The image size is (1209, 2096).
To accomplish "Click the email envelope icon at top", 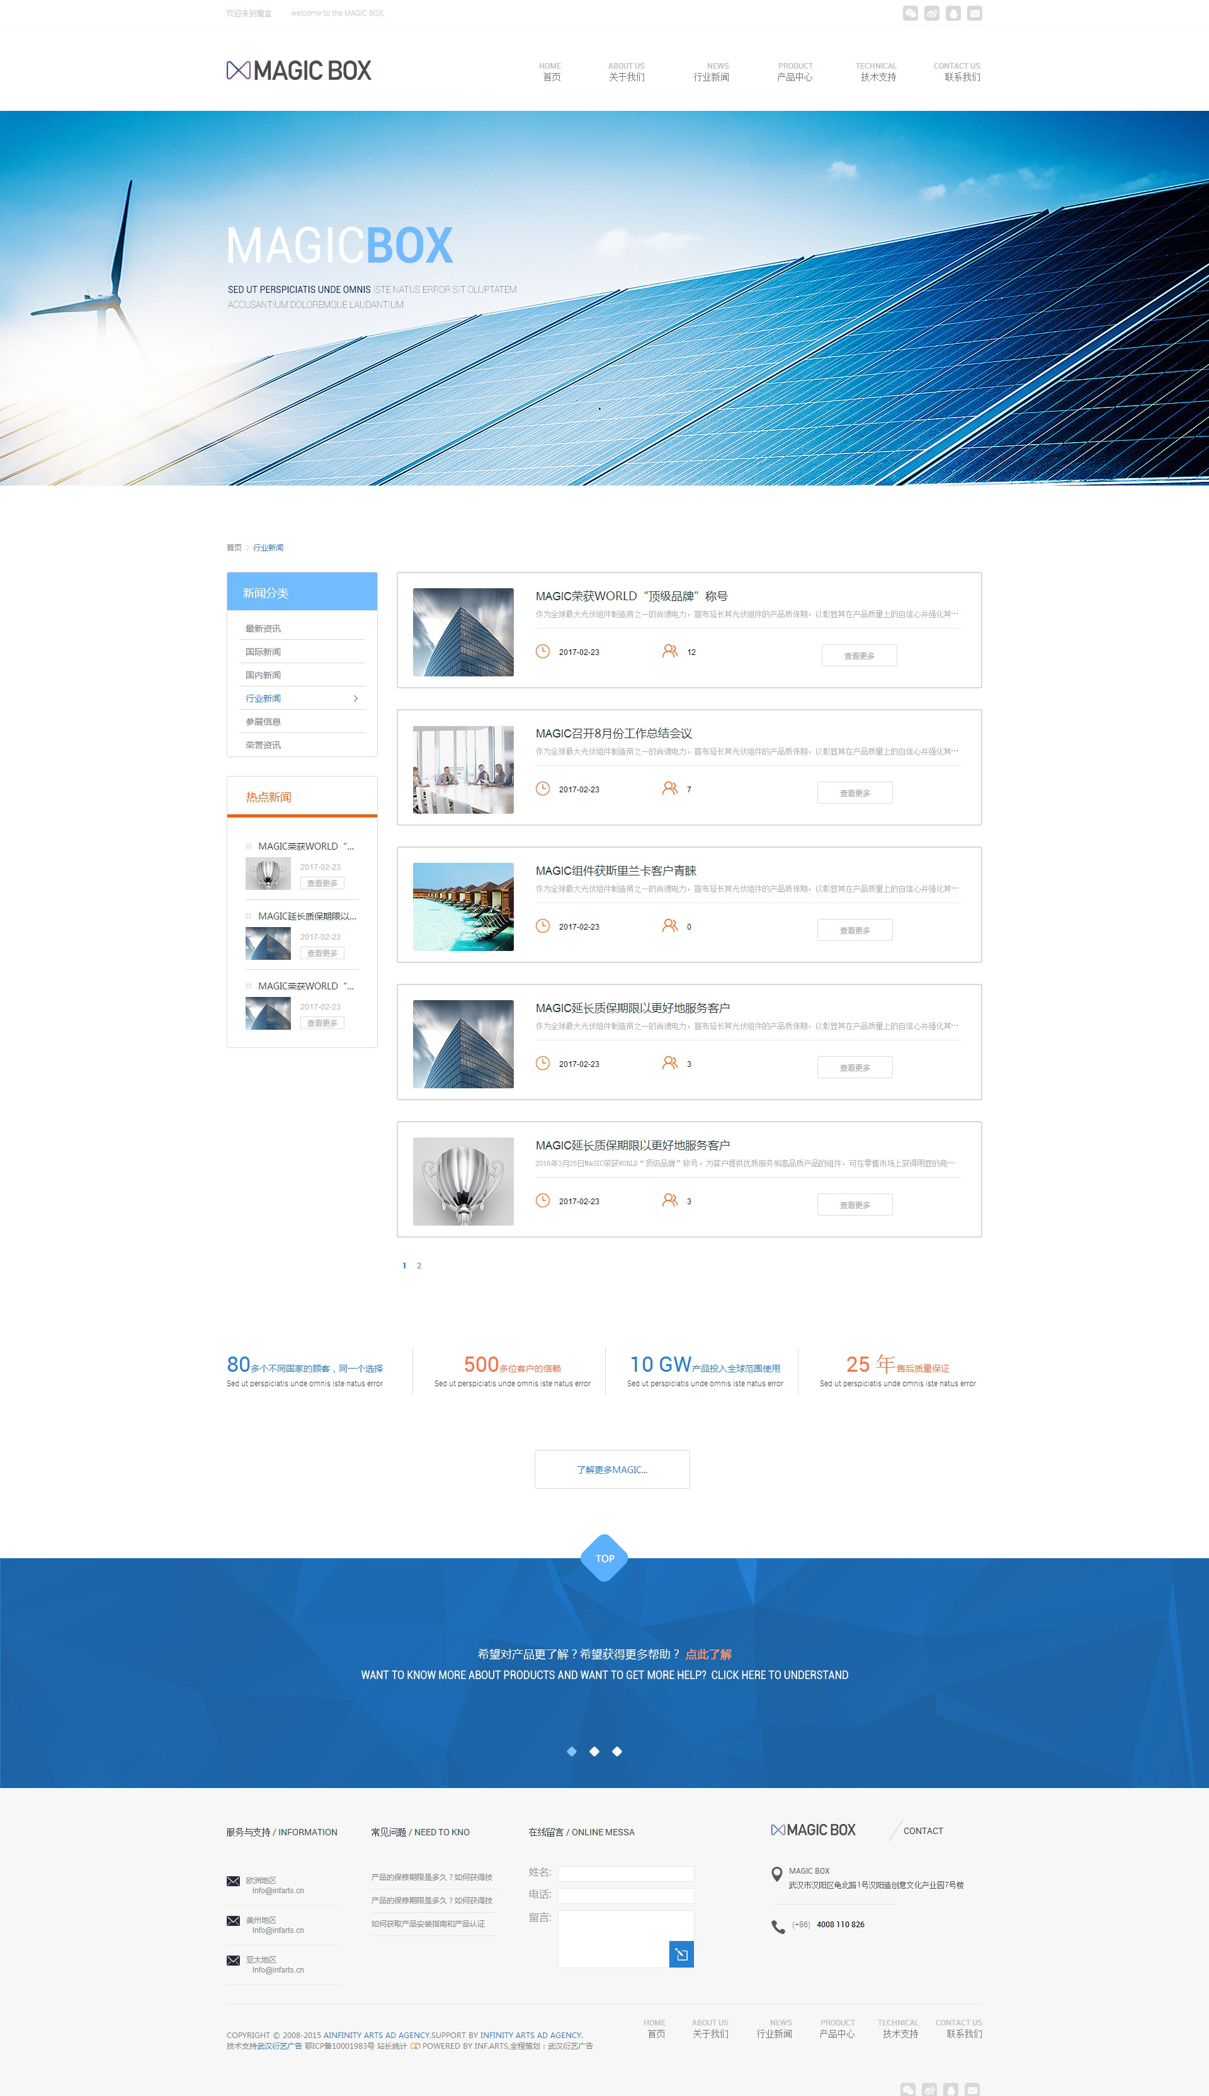I will tap(975, 13).
